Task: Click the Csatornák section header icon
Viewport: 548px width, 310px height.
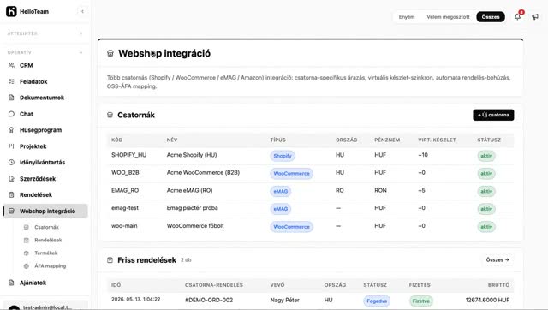Action: click(110, 115)
